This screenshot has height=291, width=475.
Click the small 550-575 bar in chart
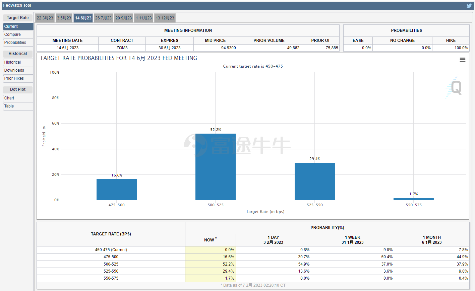(x=414, y=199)
